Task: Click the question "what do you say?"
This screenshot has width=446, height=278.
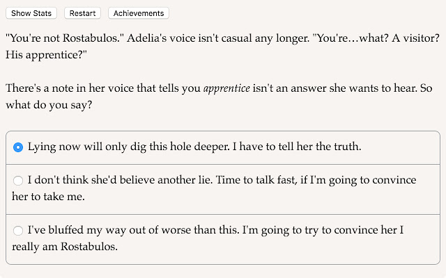Action: click(49, 105)
